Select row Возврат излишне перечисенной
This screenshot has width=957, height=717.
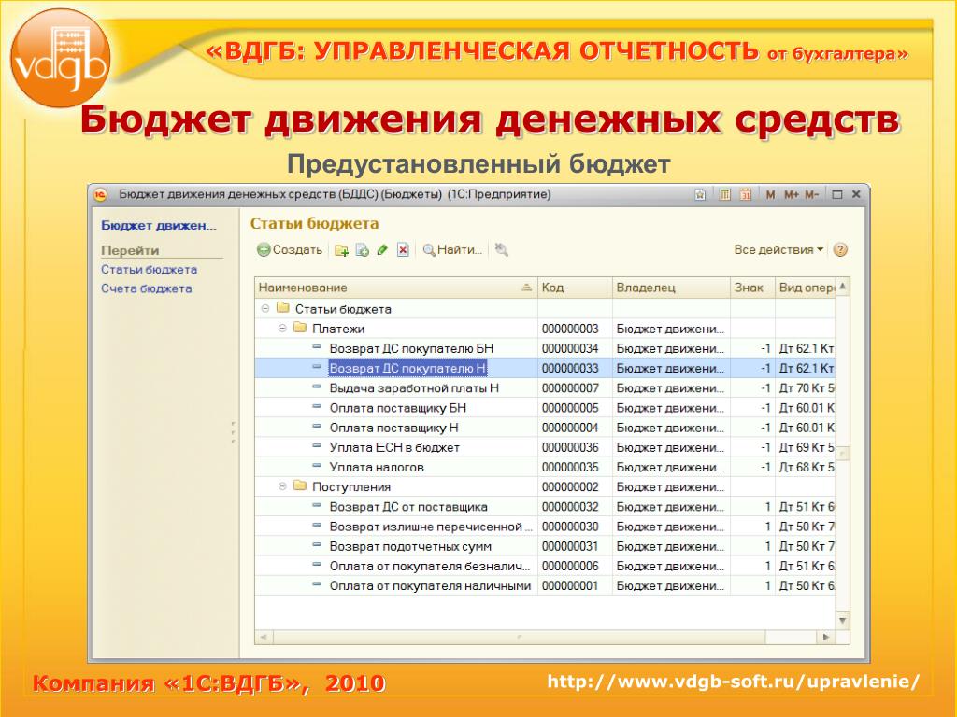pos(545,527)
